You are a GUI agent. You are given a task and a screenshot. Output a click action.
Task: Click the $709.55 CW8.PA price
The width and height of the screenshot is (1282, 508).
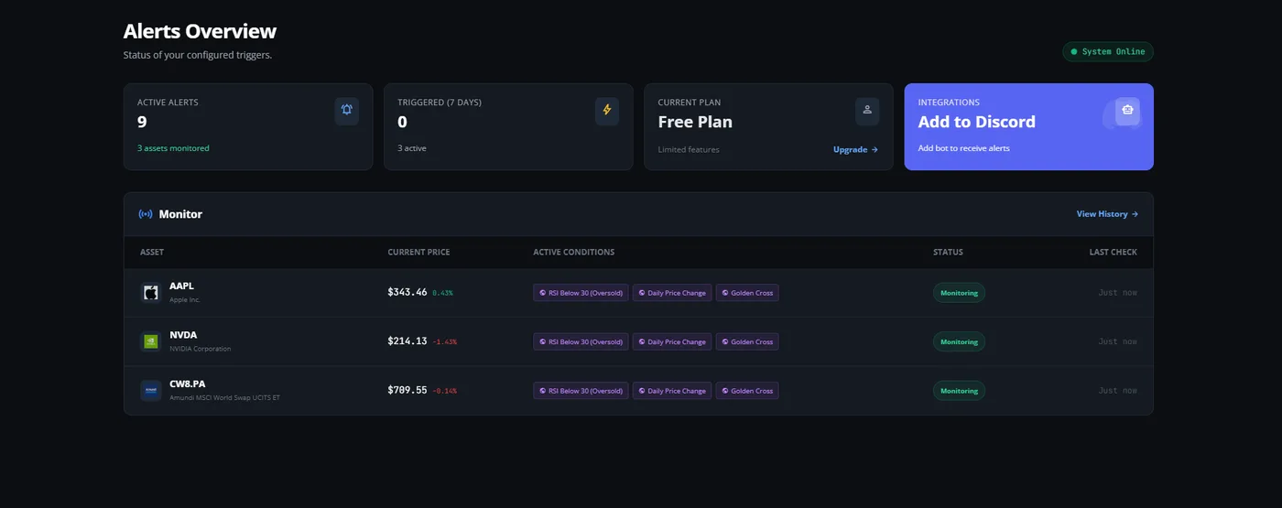(x=407, y=390)
